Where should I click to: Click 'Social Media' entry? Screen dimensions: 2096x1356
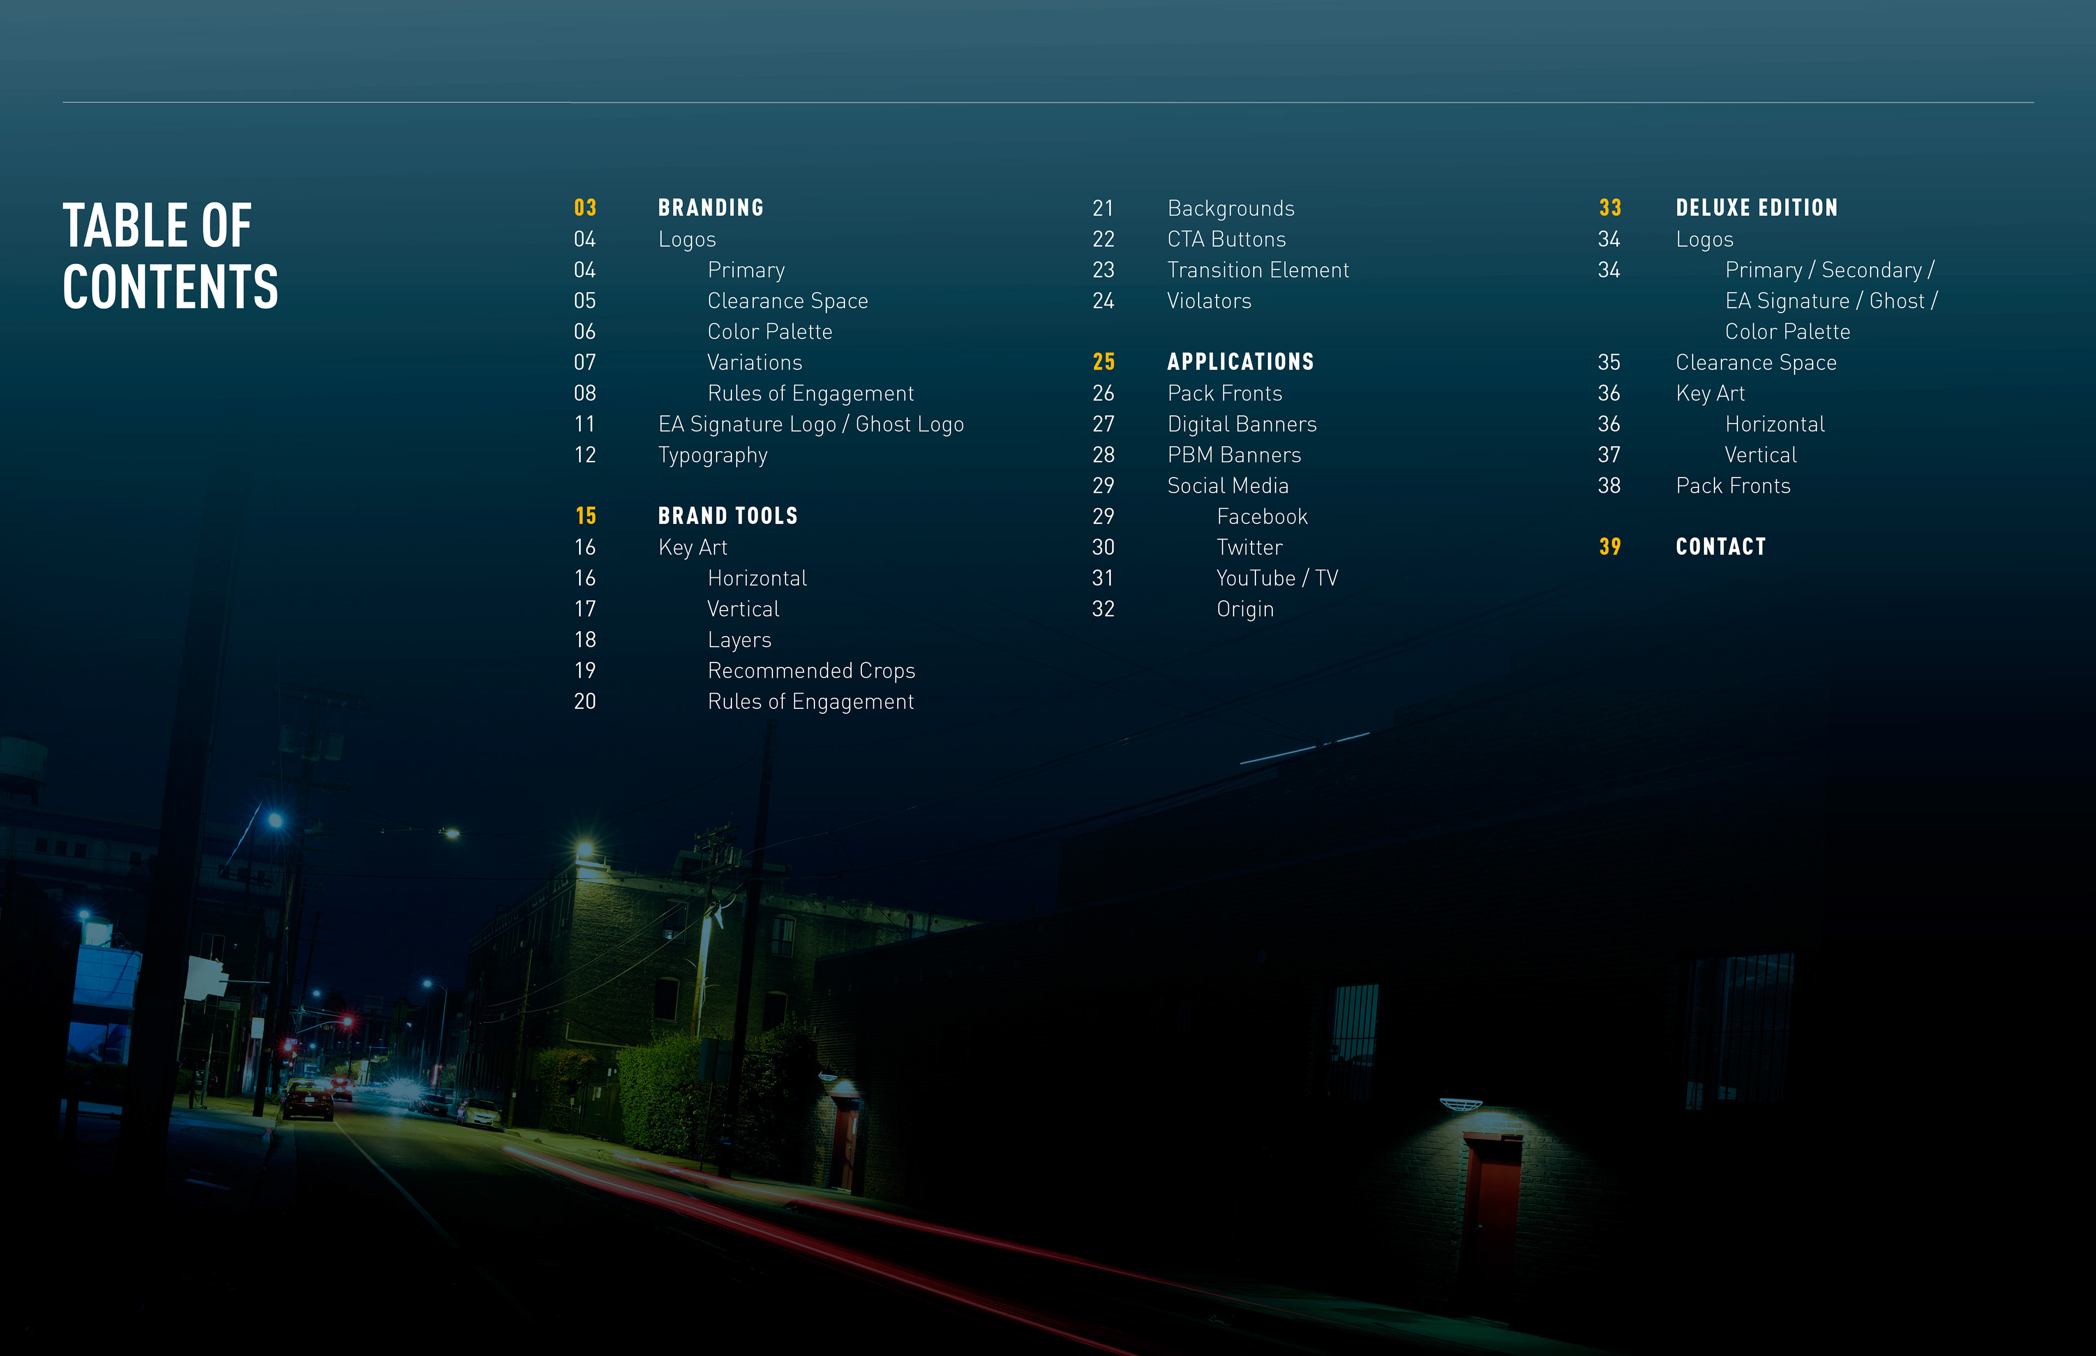coord(1227,486)
